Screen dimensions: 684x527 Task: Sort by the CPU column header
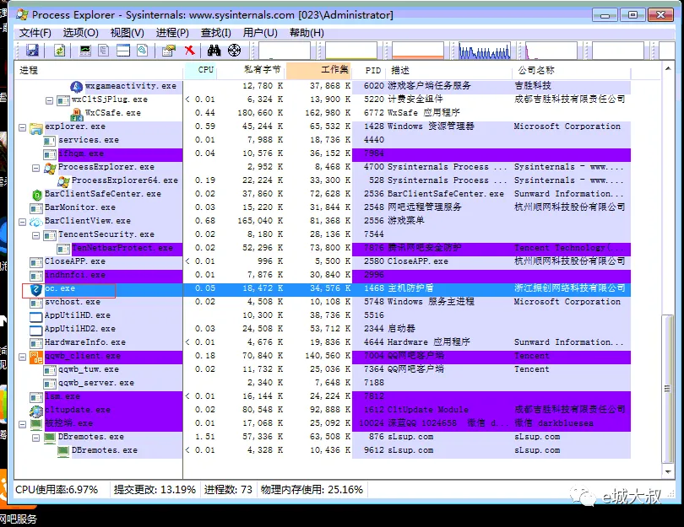point(201,70)
